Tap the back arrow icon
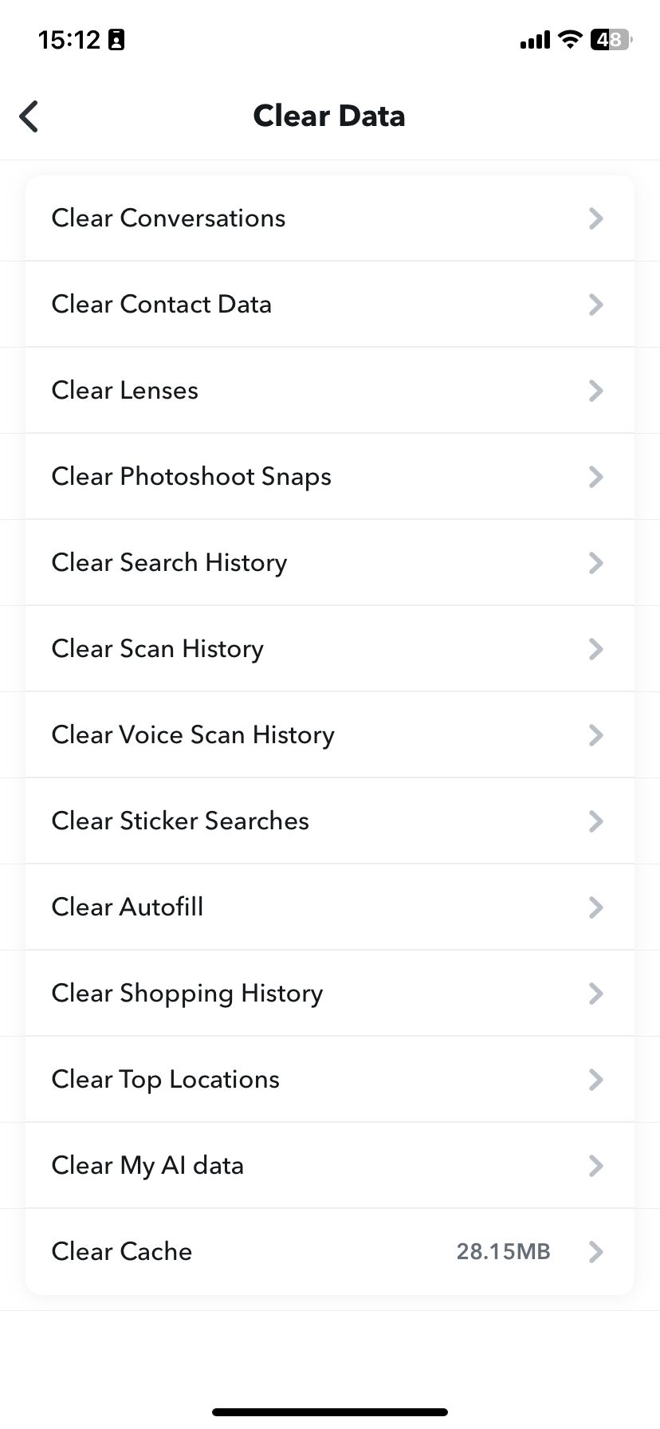 (x=29, y=116)
